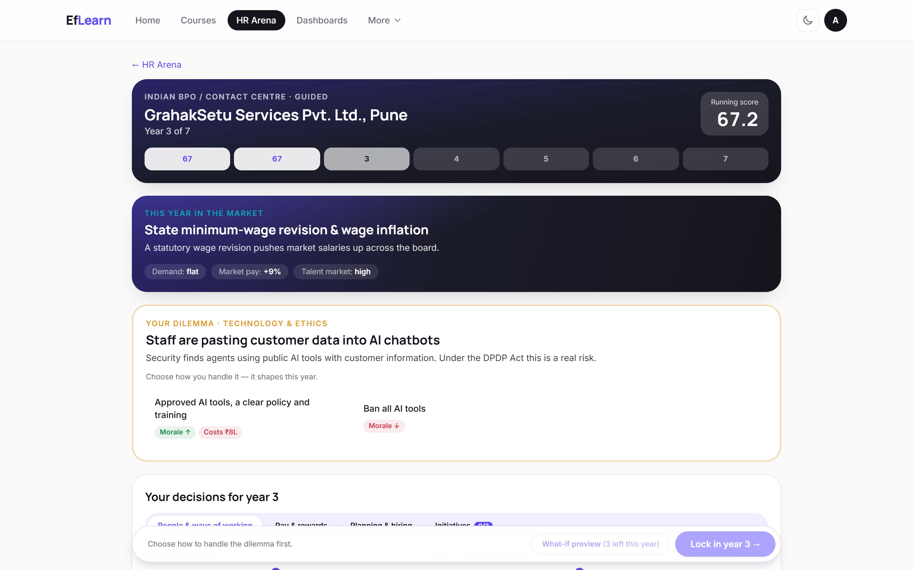Select the HR Arena nav pill
The height and width of the screenshot is (570, 913).
coord(256,20)
